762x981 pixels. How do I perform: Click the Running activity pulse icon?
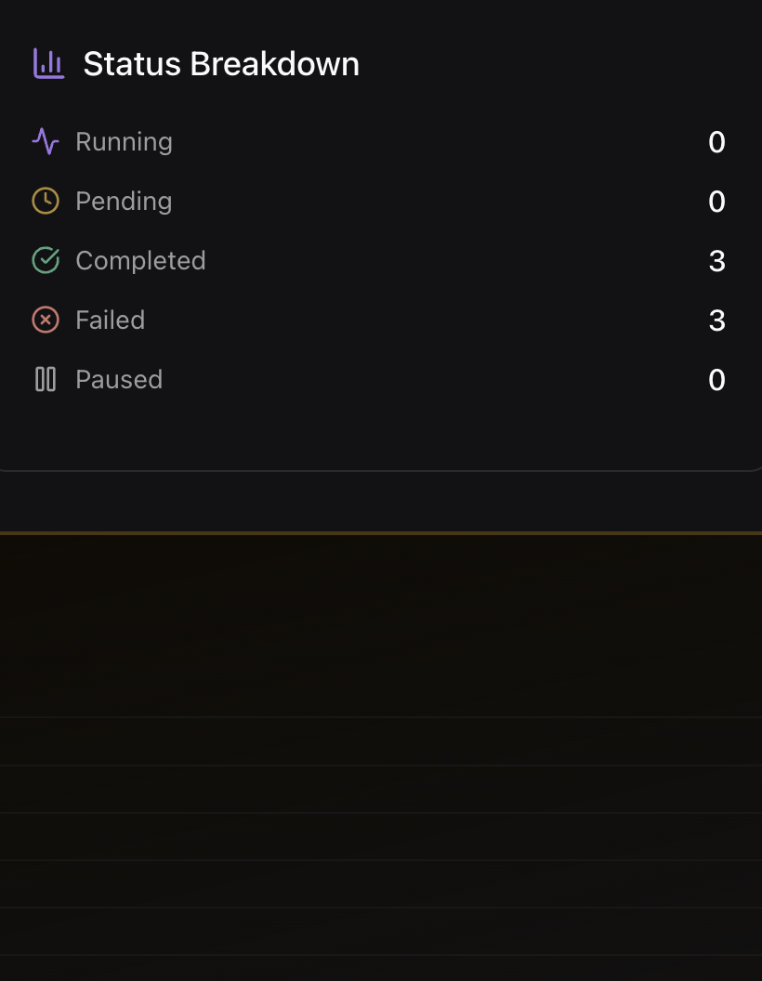coord(46,141)
